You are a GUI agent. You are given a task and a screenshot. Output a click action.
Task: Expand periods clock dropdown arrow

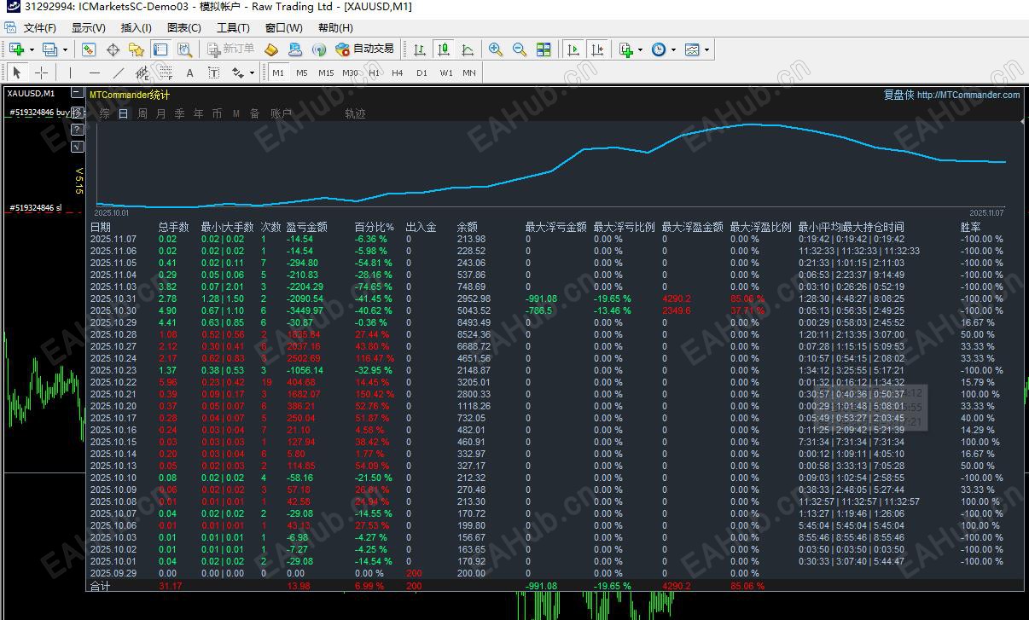coord(673,49)
